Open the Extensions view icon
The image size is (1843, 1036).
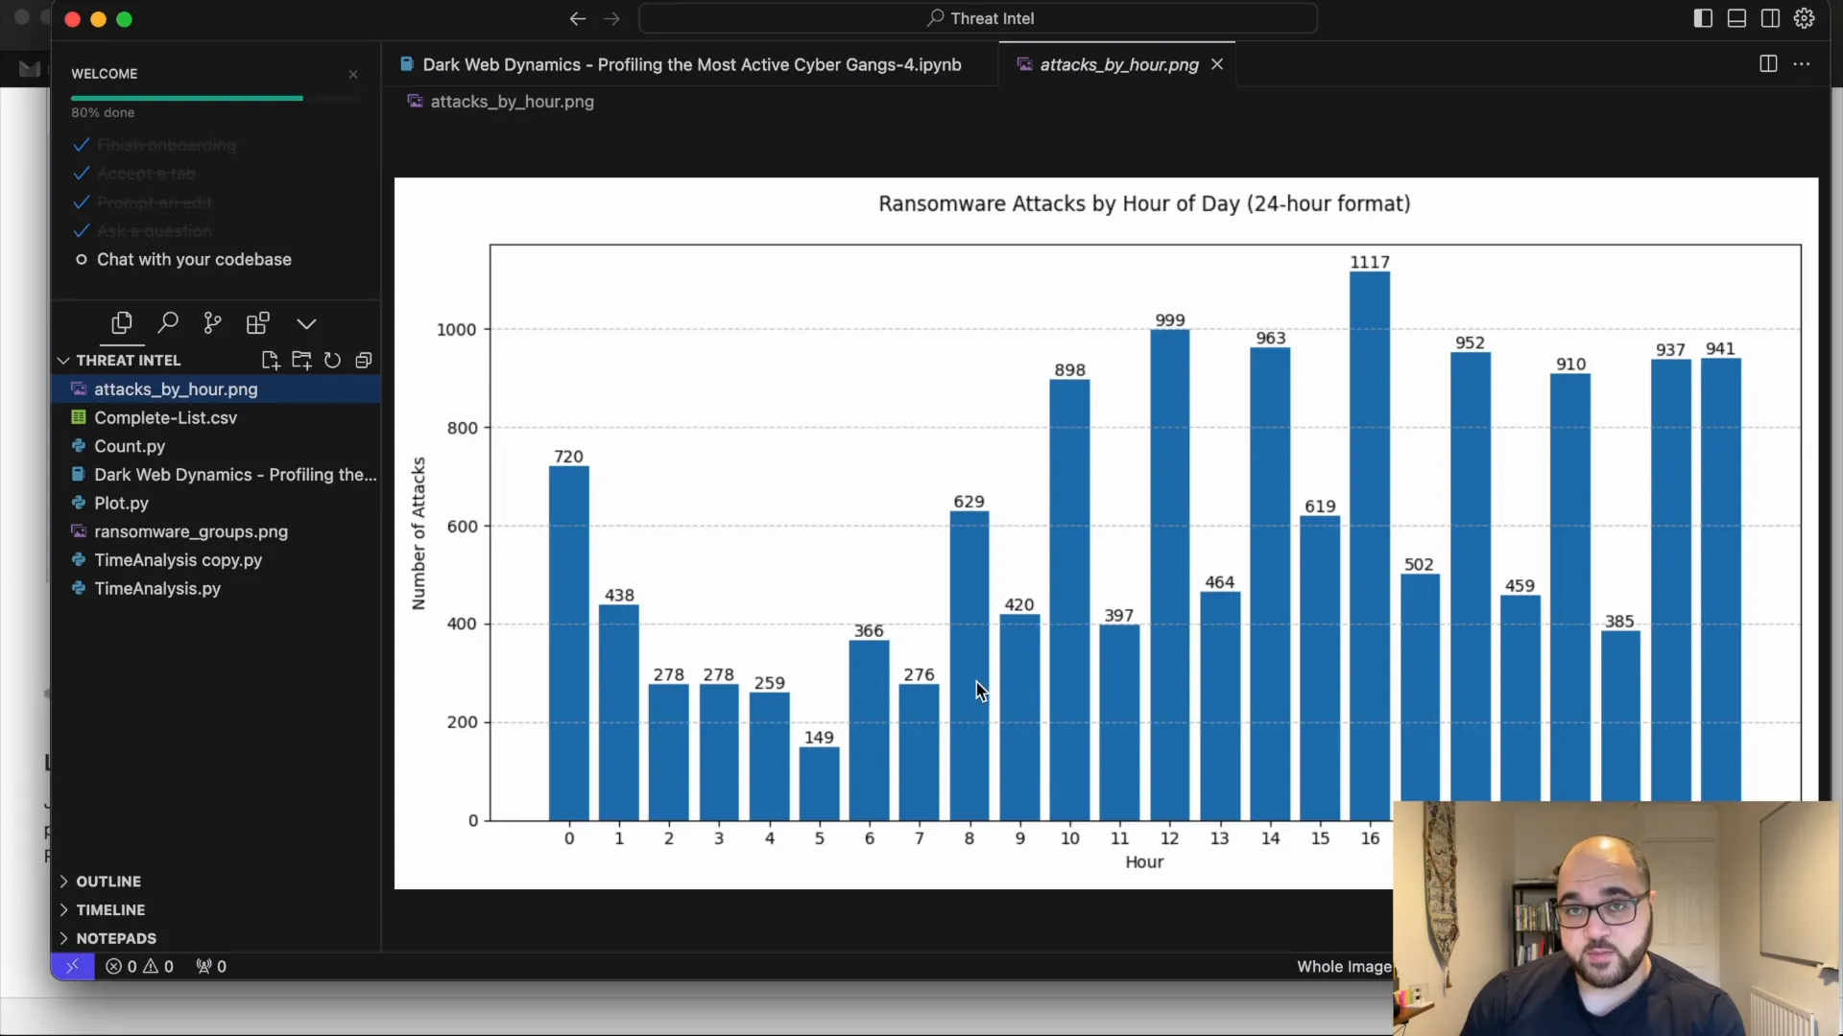pos(257,323)
